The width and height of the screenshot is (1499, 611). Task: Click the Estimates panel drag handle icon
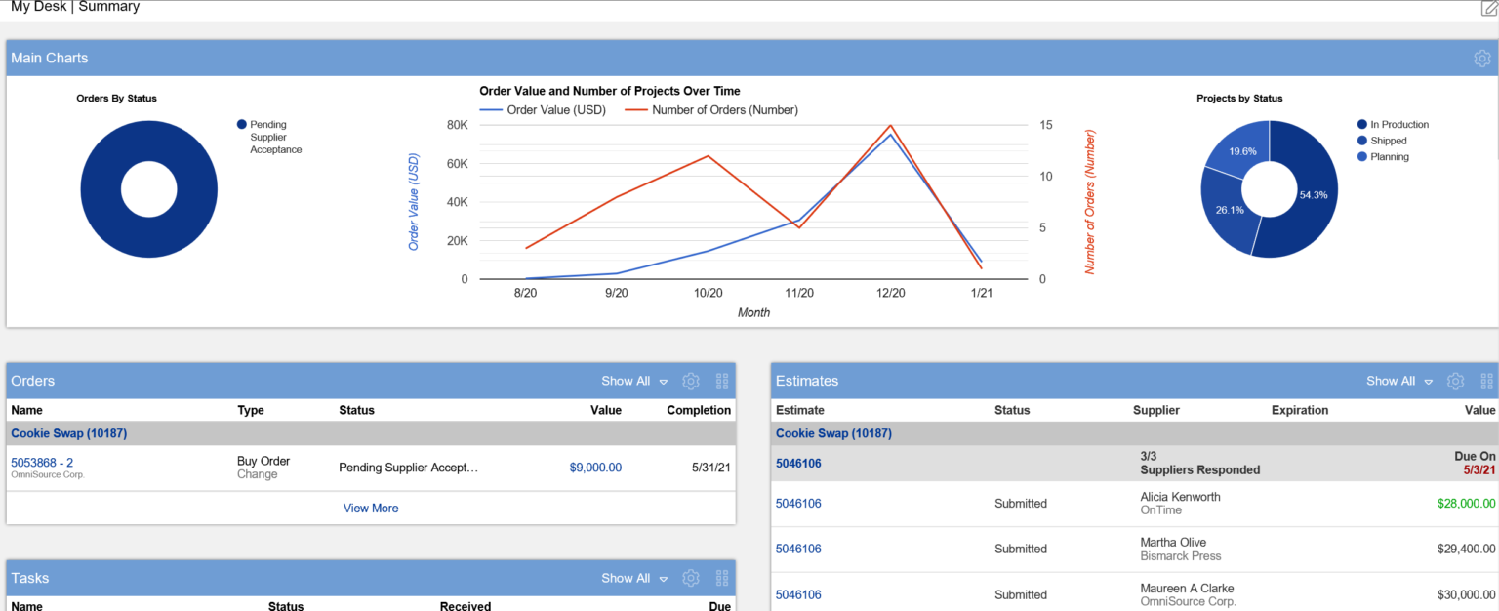coord(1486,382)
